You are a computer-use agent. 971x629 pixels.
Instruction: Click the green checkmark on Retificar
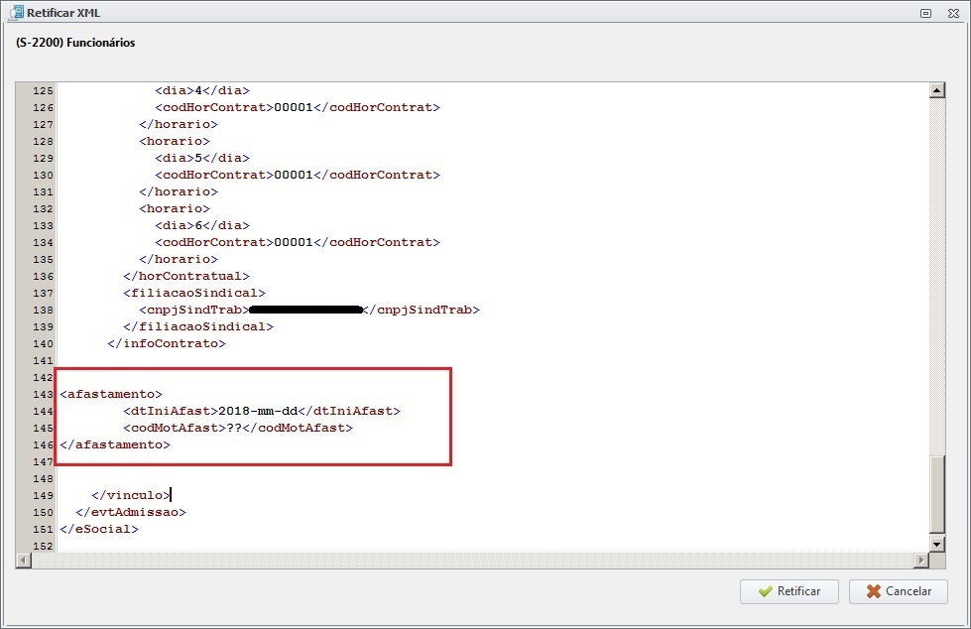[x=766, y=591]
